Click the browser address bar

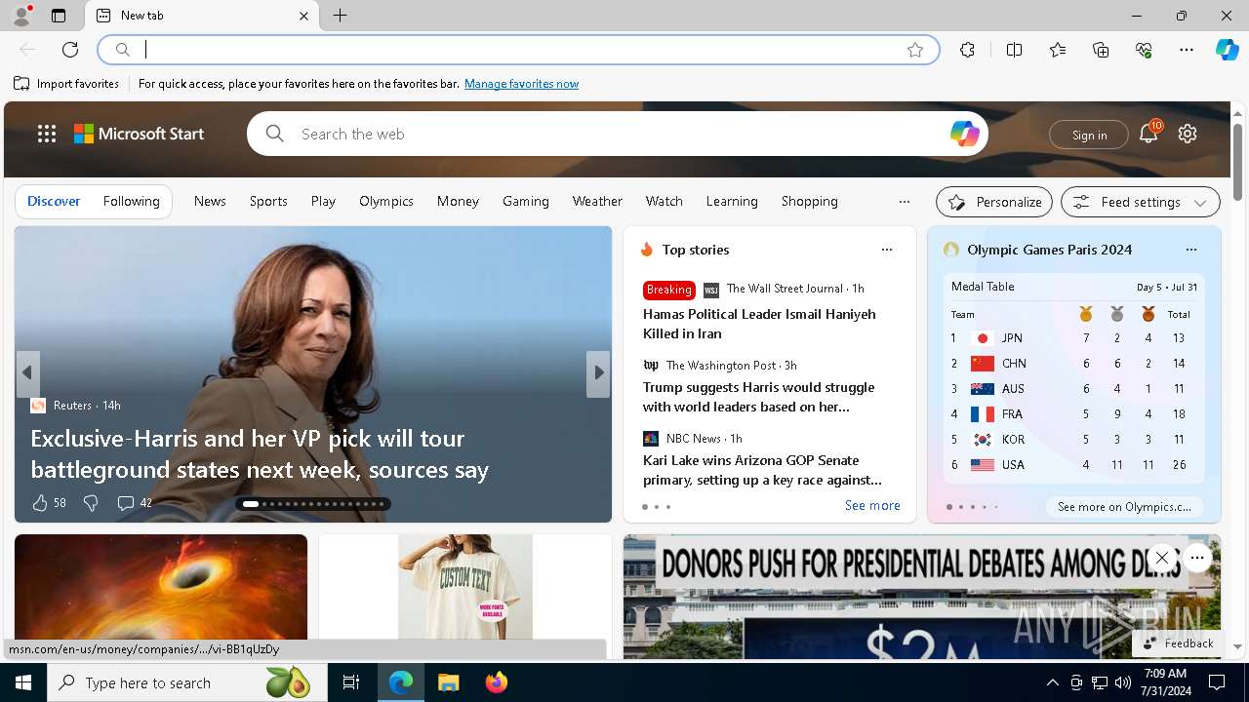(517, 50)
